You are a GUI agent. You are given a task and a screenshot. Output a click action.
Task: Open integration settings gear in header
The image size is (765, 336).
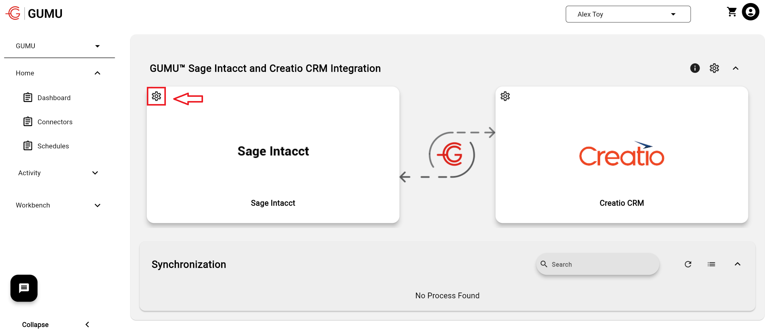pos(714,68)
